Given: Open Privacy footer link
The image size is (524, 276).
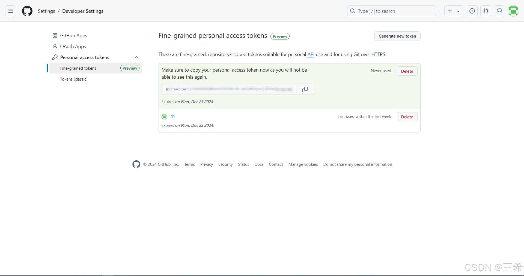Looking at the screenshot, I should coord(207,164).
